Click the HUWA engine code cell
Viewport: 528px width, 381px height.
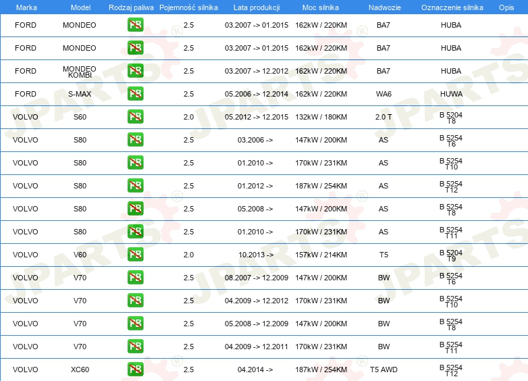click(x=451, y=94)
